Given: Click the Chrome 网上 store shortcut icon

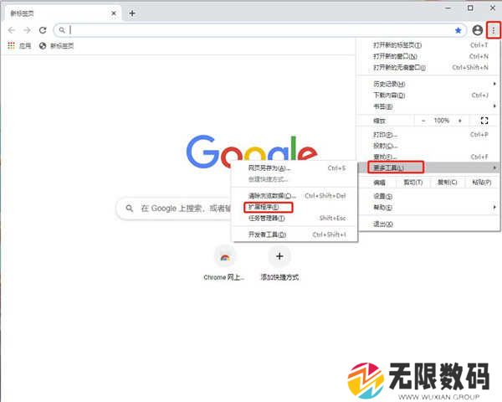Looking at the screenshot, I should [225, 257].
